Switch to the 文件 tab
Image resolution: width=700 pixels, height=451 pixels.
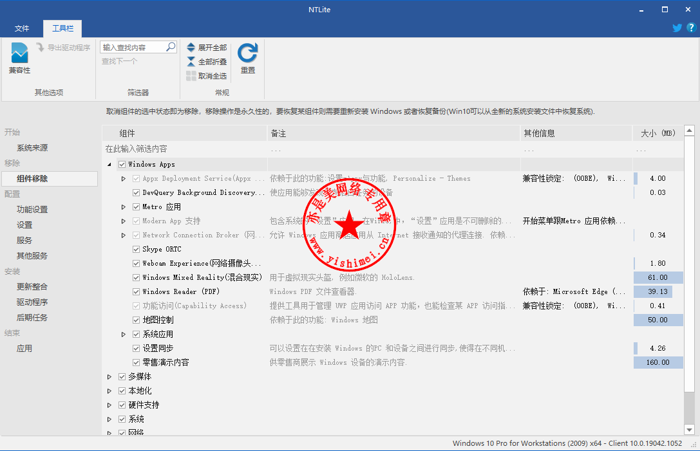pyautogui.click(x=21, y=28)
